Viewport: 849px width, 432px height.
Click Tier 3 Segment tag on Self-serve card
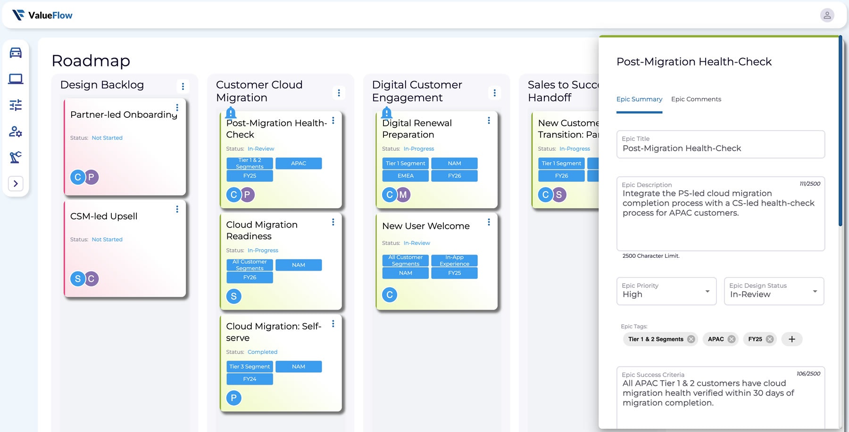click(250, 367)
